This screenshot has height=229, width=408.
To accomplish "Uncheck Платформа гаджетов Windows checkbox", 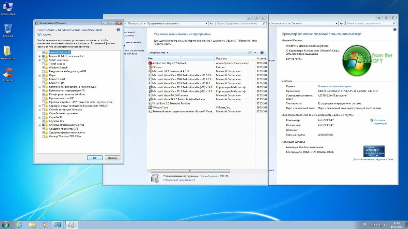I will point(43,94).
